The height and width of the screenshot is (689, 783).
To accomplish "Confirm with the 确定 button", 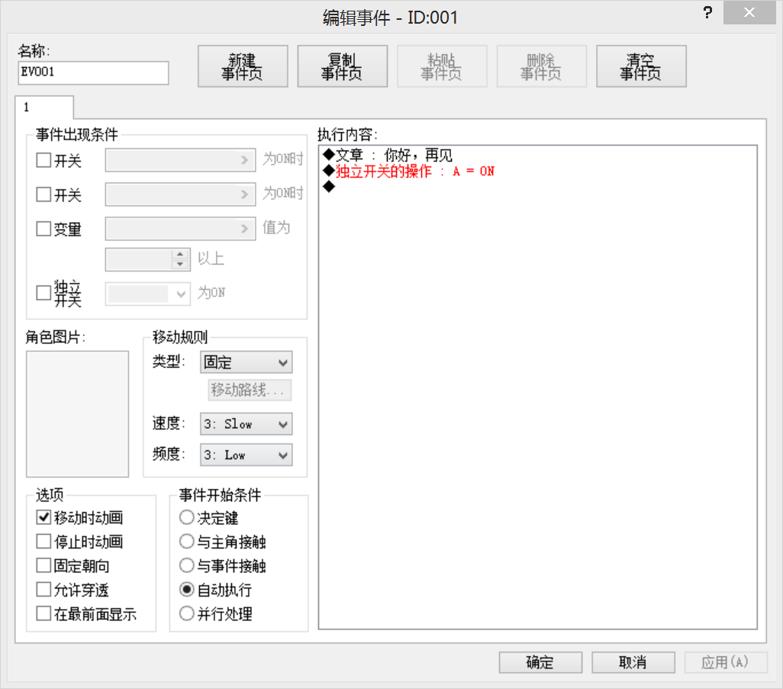I will point(540,662).
